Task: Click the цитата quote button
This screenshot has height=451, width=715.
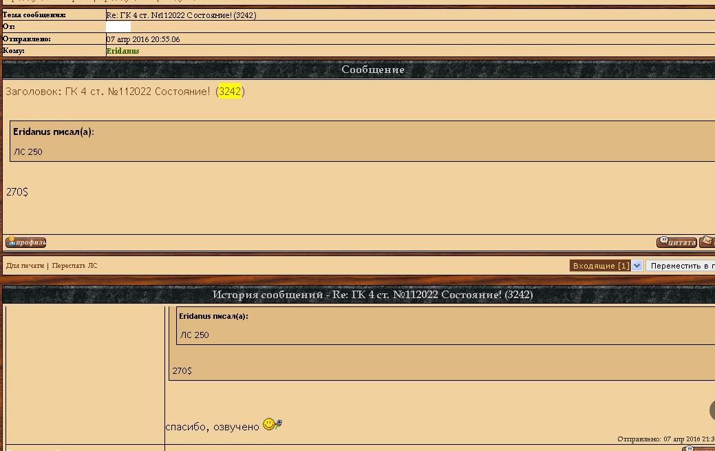Action: tap(676, 242)
